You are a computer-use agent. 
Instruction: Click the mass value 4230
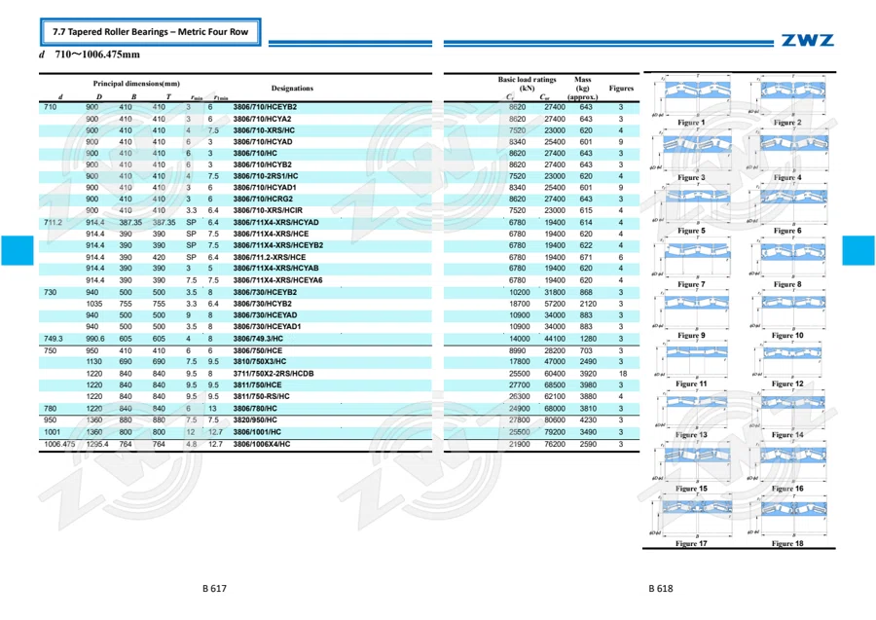coord(588,419)
